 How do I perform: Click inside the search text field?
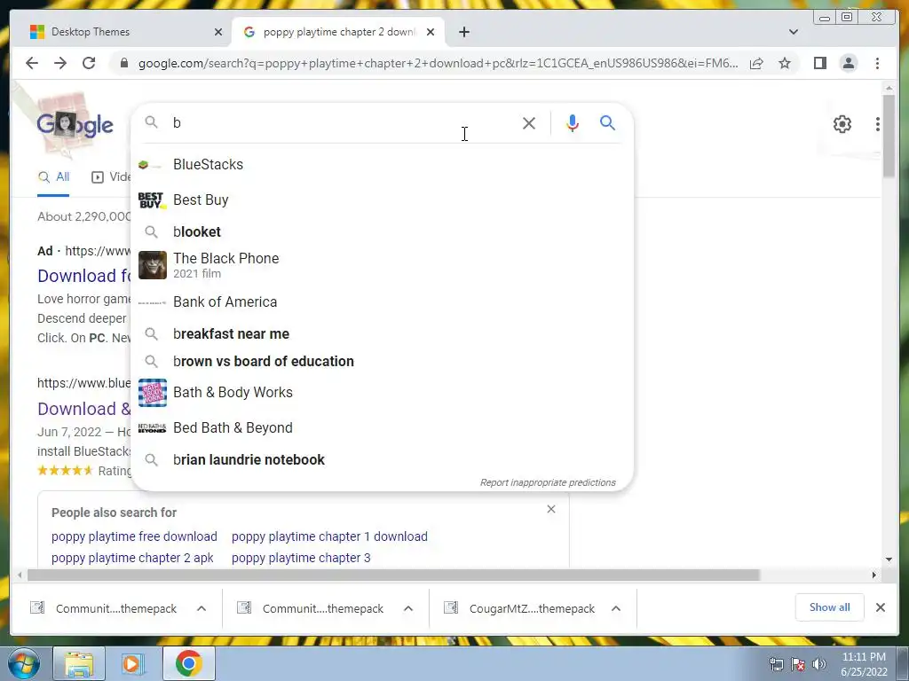[342, 122]
